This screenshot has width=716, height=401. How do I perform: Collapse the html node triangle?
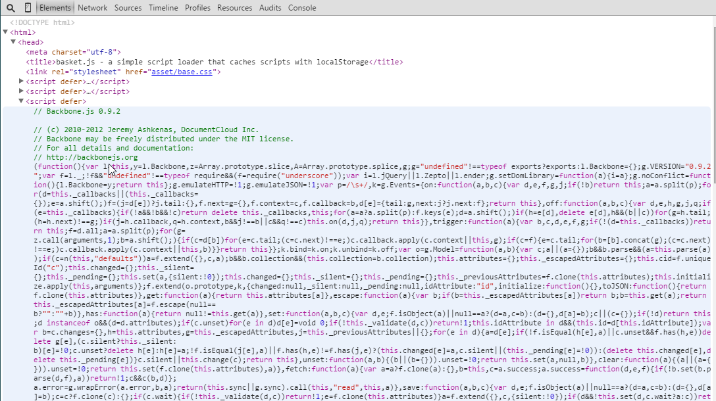pos(5,32)
